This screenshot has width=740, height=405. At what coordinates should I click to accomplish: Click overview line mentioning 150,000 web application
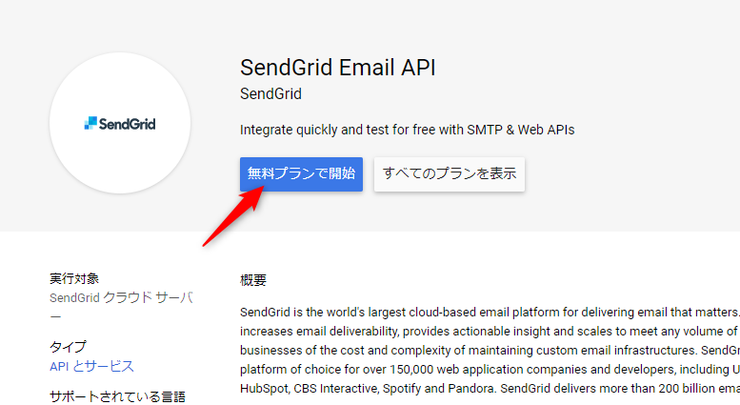click(490, 370)
